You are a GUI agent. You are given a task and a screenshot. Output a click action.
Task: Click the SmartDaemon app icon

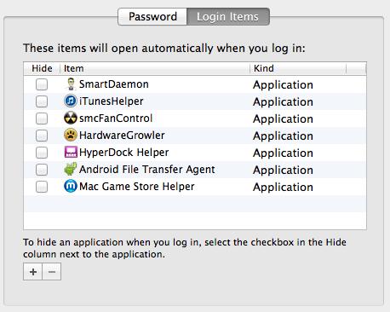coord(71,84)
